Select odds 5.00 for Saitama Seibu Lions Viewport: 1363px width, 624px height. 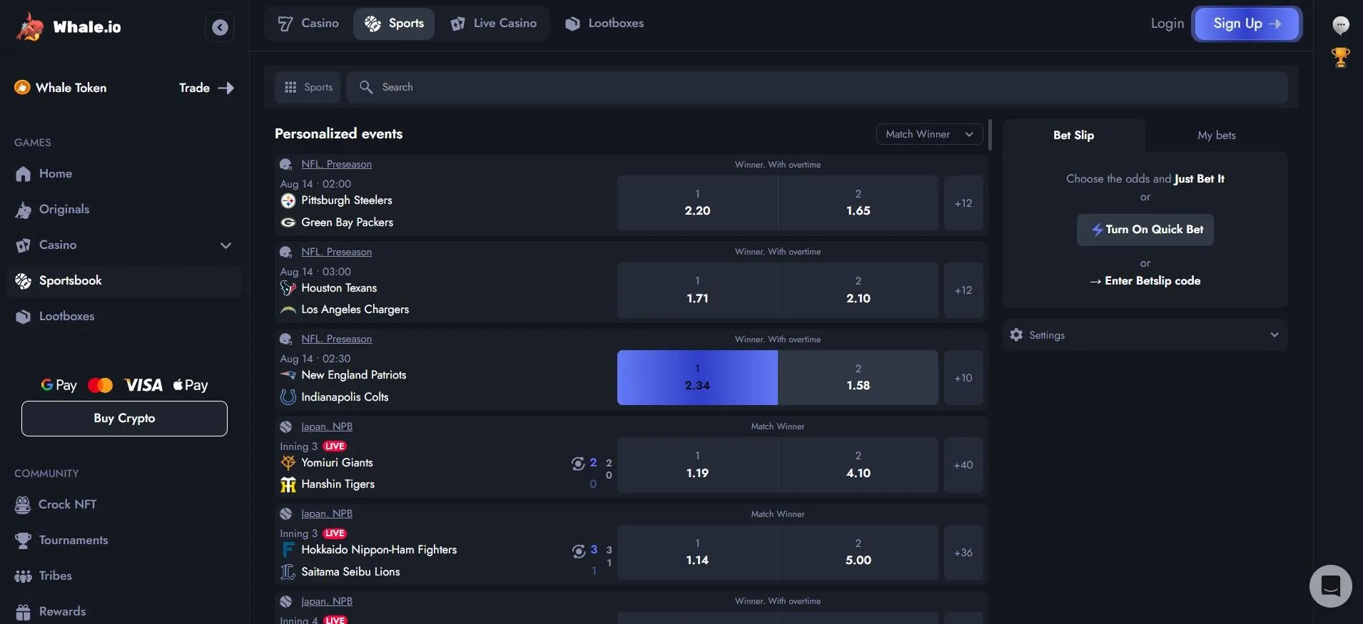[858, 553]
